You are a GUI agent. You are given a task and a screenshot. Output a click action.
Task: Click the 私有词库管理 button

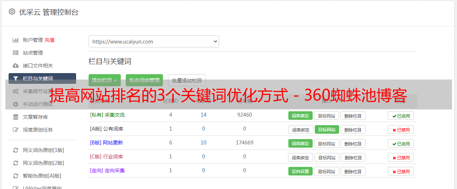point(144,80)
